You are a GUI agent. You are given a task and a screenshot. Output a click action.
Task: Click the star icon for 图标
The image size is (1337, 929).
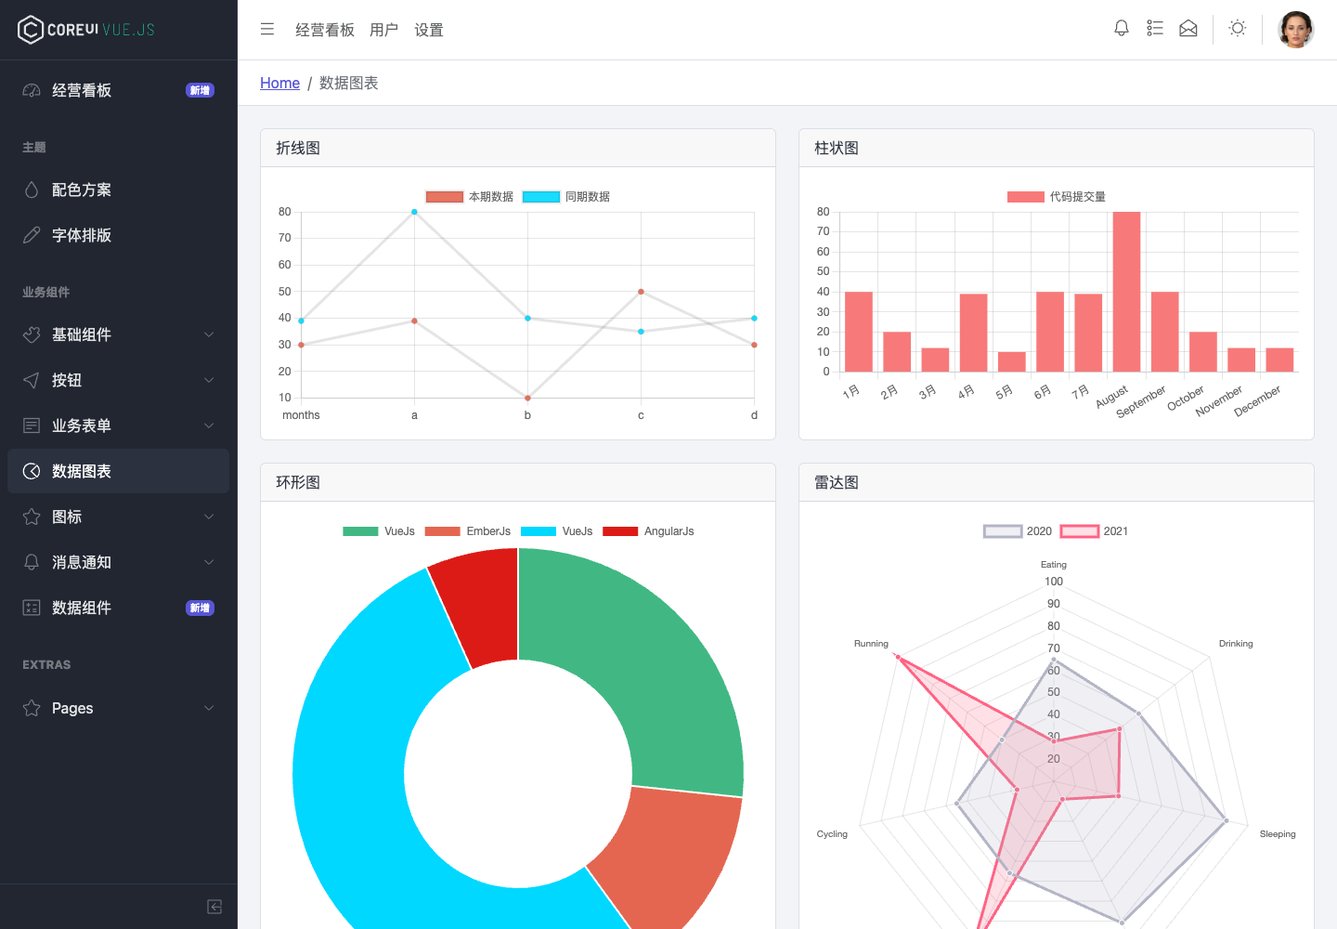pyautogui.click(x=32, y=517)
